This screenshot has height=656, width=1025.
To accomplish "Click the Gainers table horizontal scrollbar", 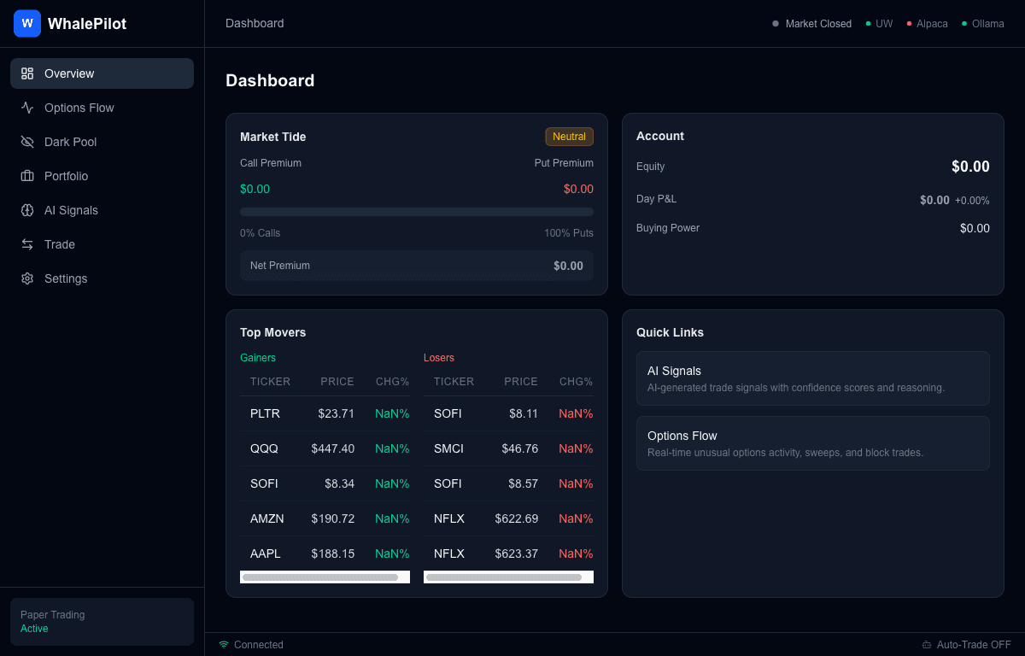I will tap(325, 577).
